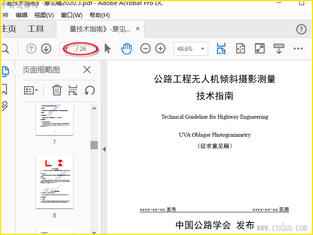Zoom out with minus button

(x=145, y=49)
